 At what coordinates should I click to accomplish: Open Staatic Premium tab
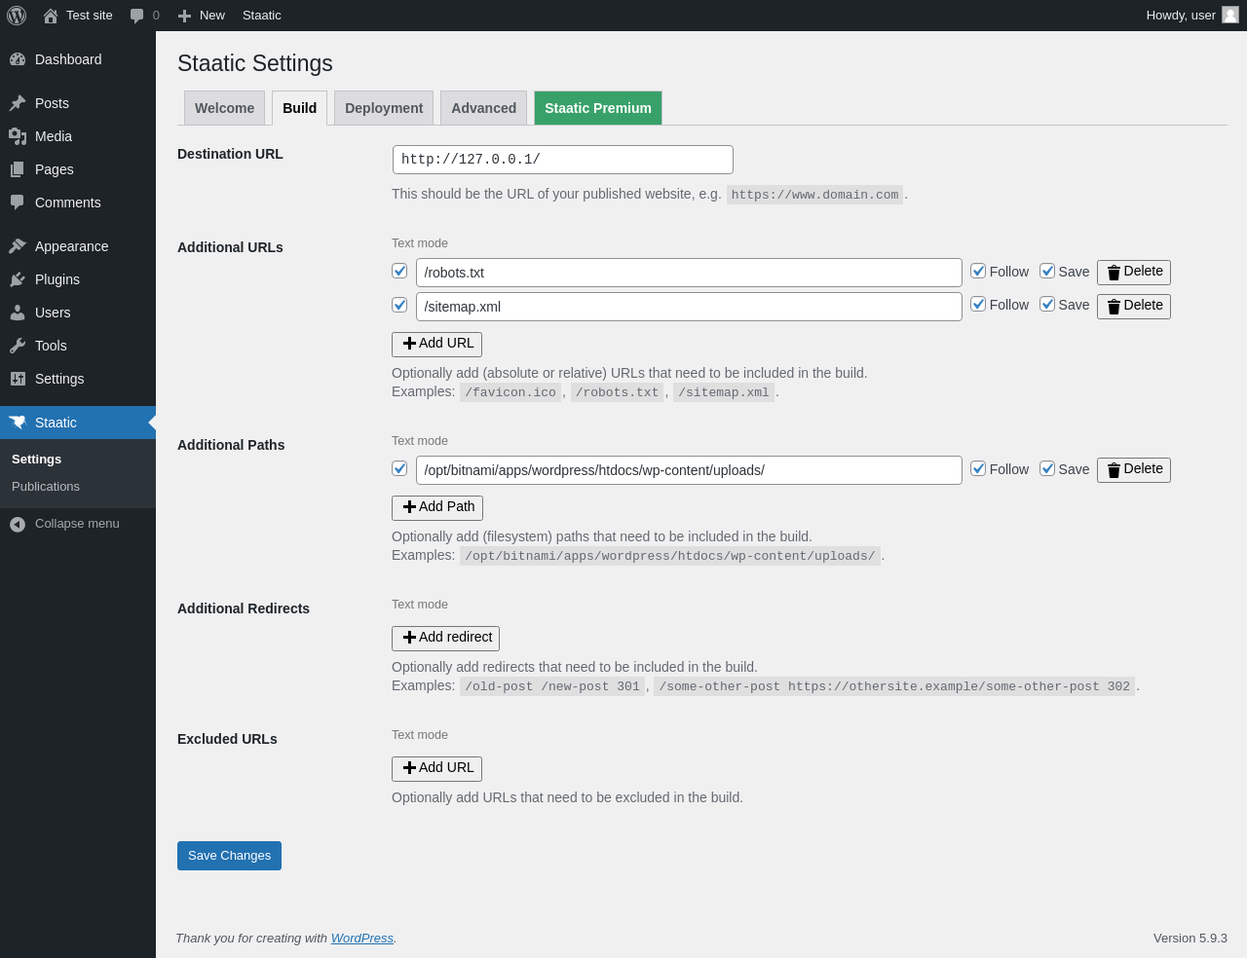[x=598, y=108]
